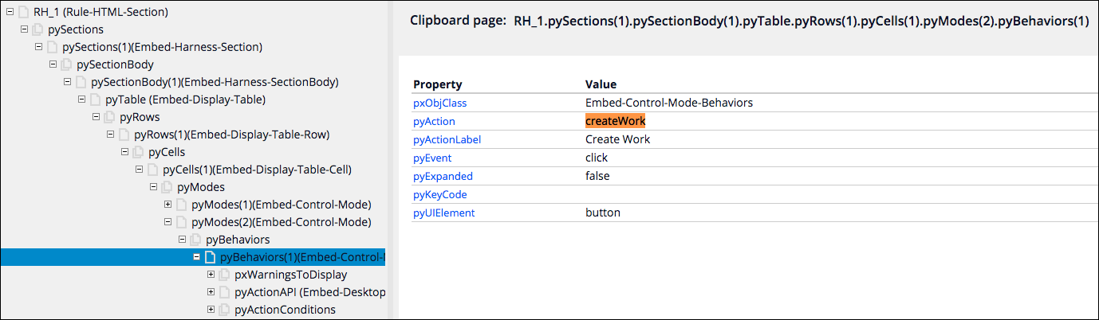
Task: Click the pages icon beside pySections
Action: [x=37, y=30]
